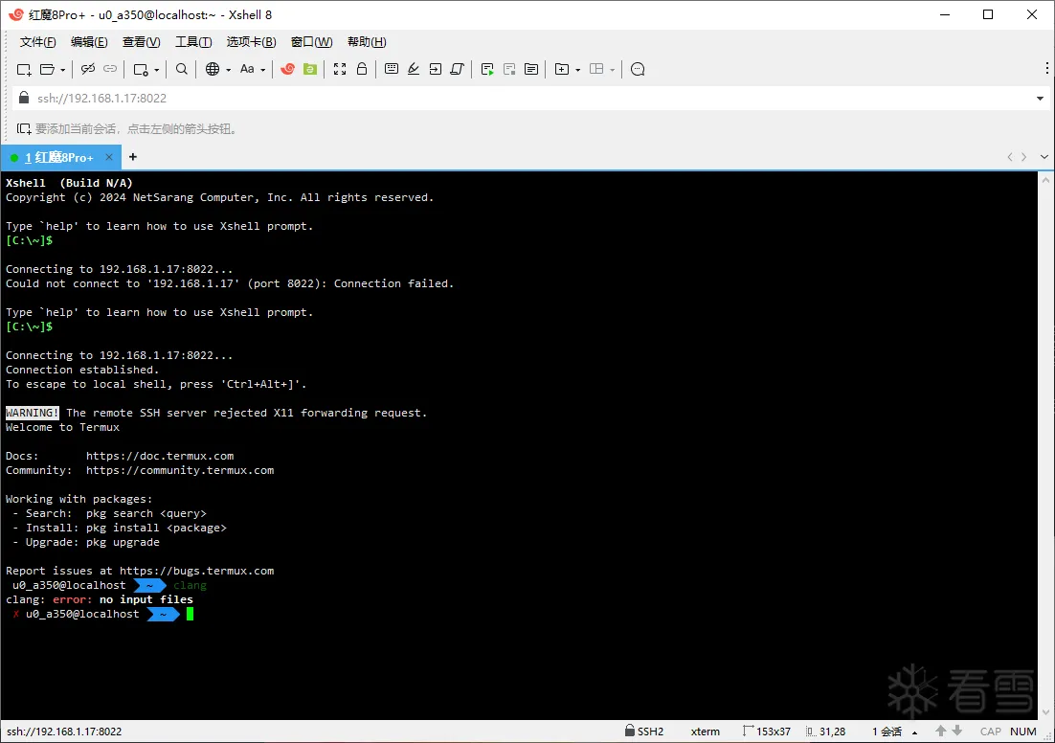The image size is (1055, 743).
Task: Open session properties gear icon
Action: click(x=141, y=69)
